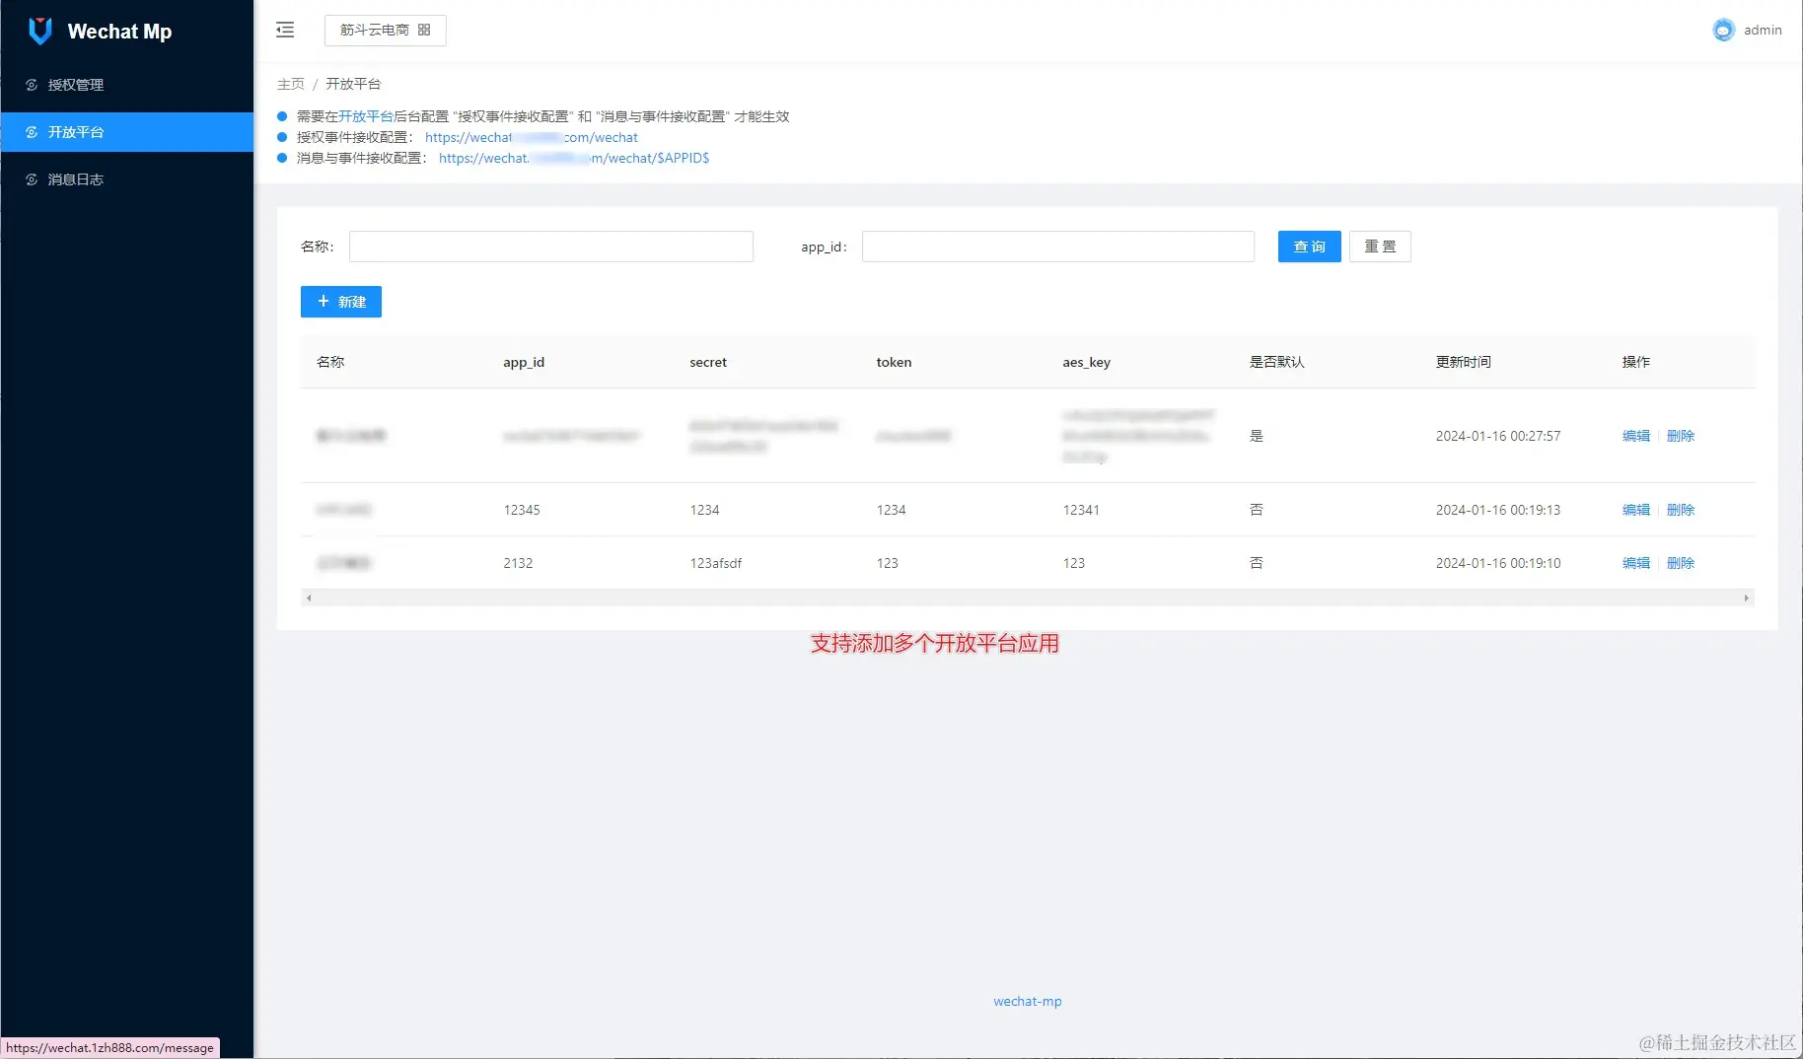Focus the 名称 search input
The width and height of the screenshot is (1803, 1059).
pyautogui.click(x=551, y=247)
